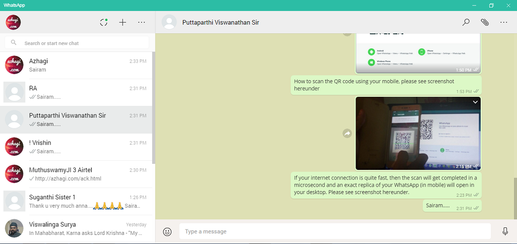Click the "If your internet connection" message
Screen dimensions: 517x244
(386, 186)
